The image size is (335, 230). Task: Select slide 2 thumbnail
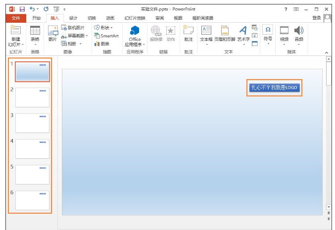[x=33, y=97]
